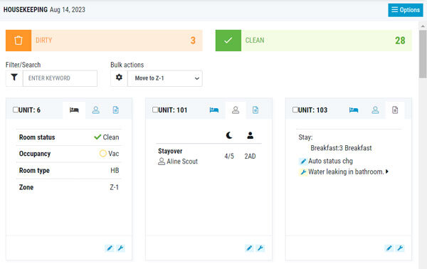This screenshot has height=269, width=427.
Task: Select the bed tab on Unit 101
Action: tap(214, 110)
